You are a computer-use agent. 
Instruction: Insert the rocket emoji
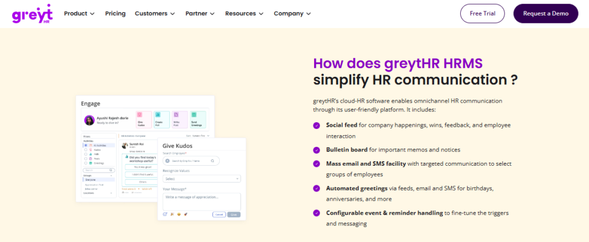point(186,214)
